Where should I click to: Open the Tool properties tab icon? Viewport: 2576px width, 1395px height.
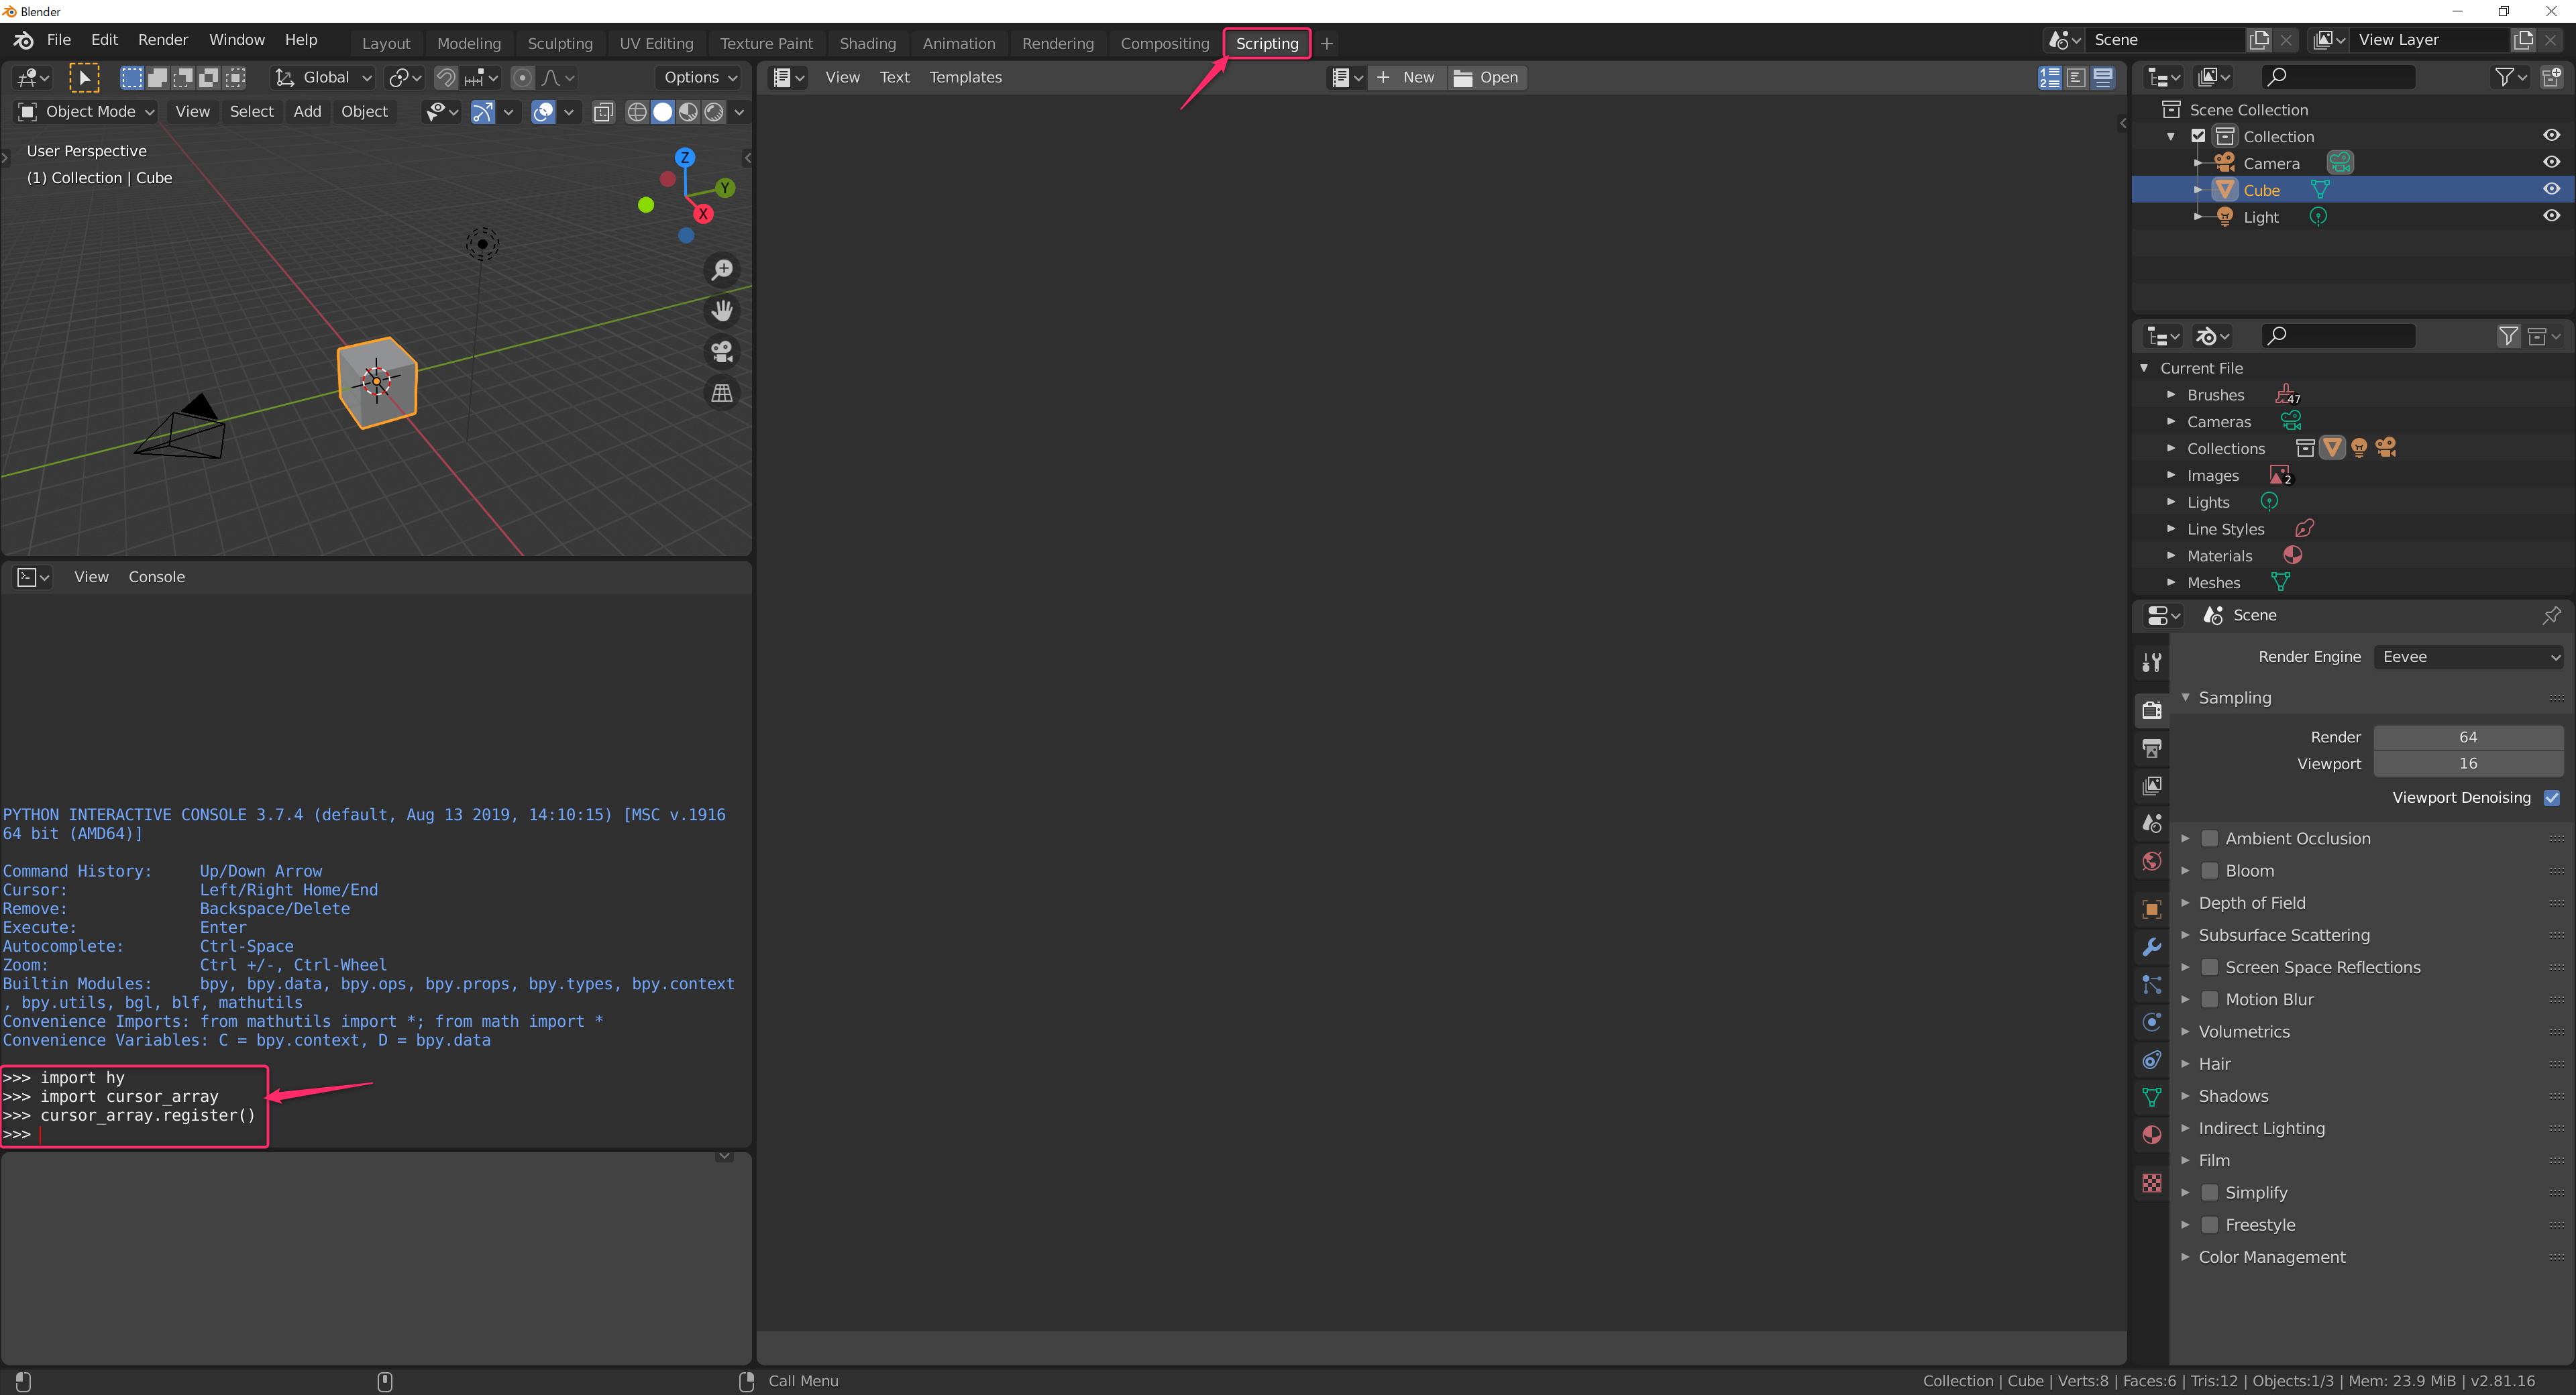[x=2152, y=662]
